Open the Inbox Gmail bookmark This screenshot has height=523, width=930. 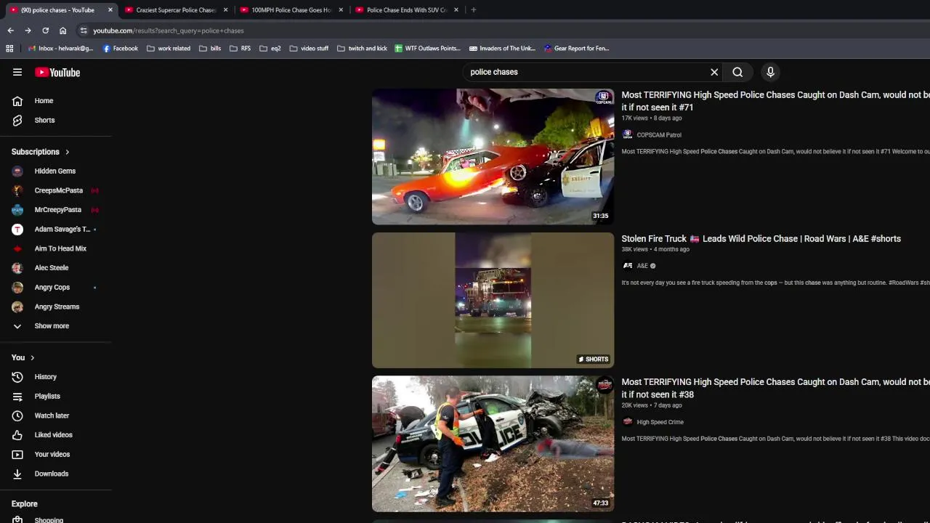60,49
